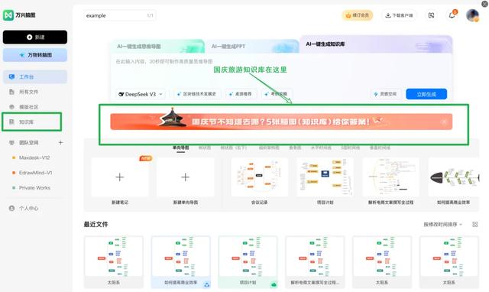The height and width of the screenshot is (292, 489).
Task: Click scan icon beside 下载客户端
Action: [431, 15]
